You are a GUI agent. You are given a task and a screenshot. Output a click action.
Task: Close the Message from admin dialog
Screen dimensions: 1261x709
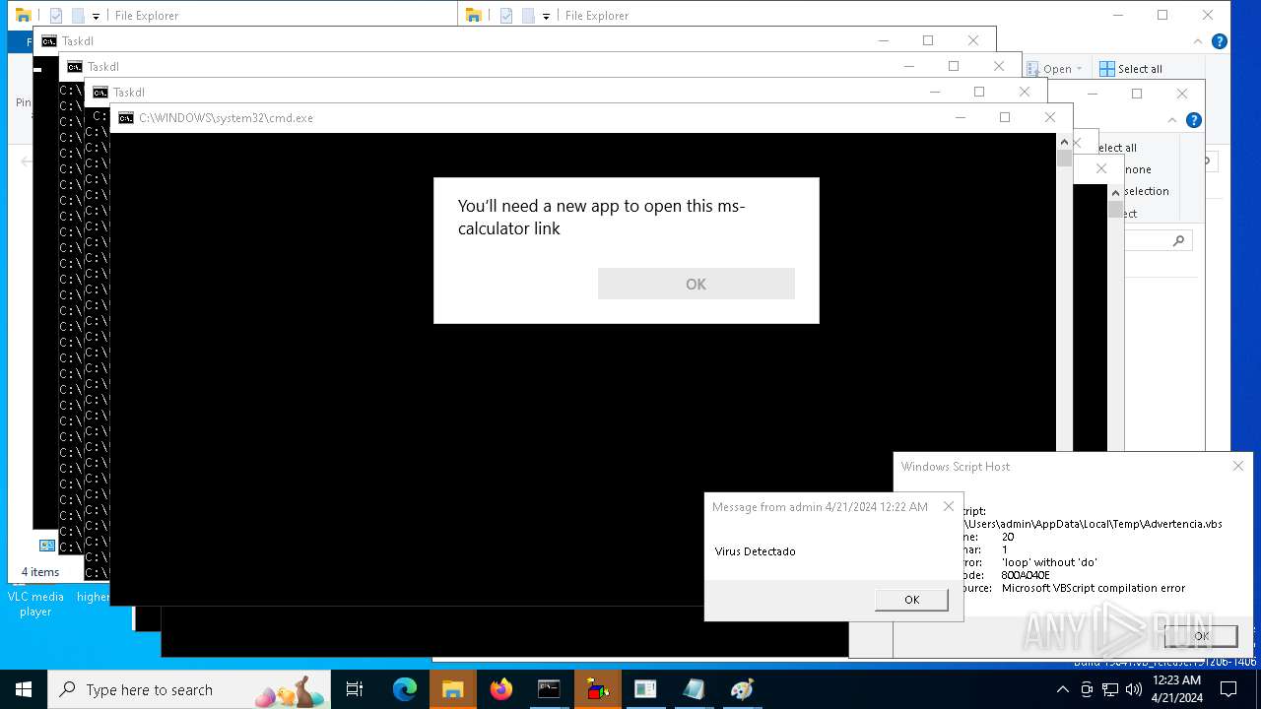click(x=948, y=506)
